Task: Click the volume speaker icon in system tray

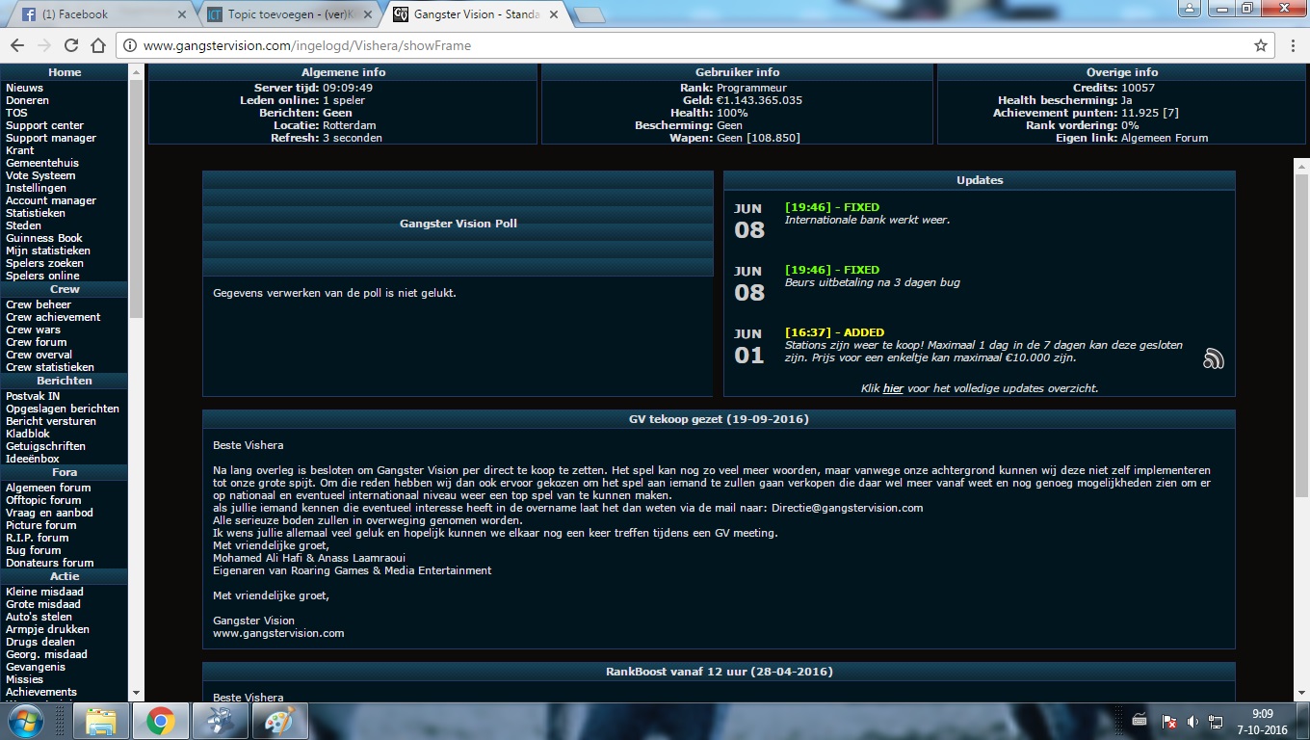Action: tap(1192, 722)
